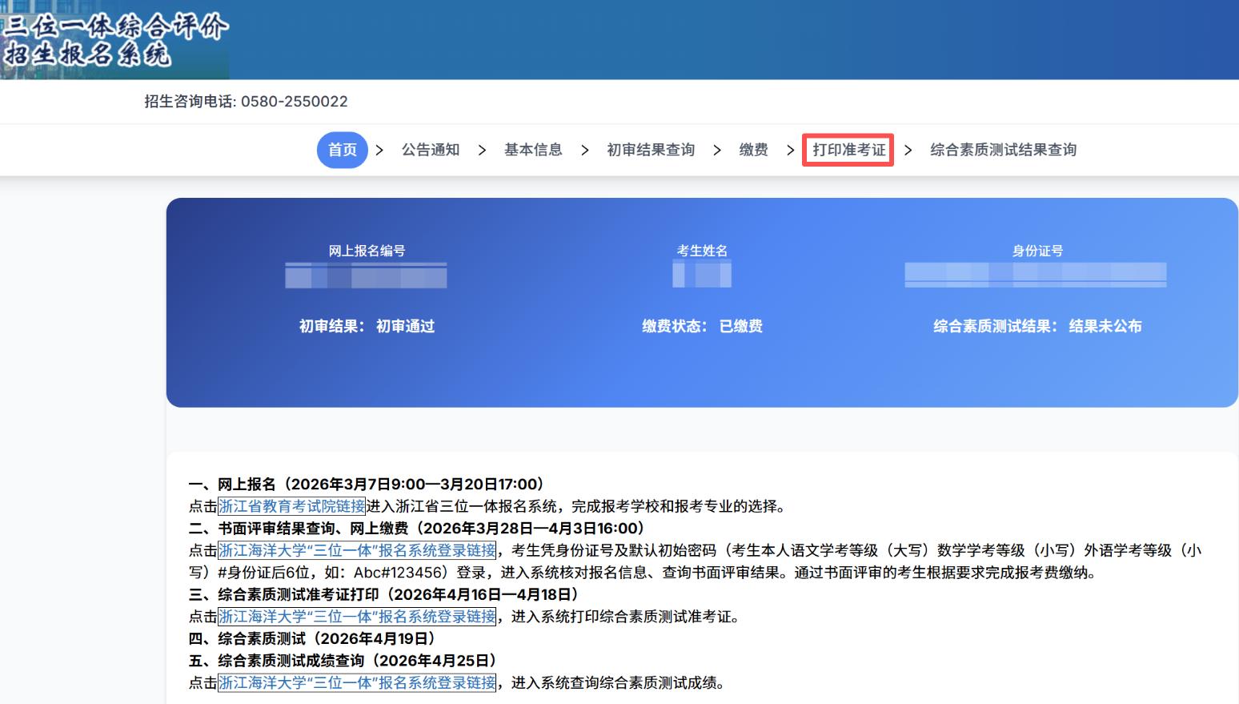Open the login link under 综合素质测试准考证打印
1239x704 pixels.
(357, 617)
